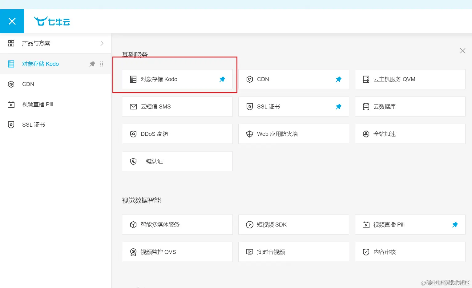Toggle the pin on 视频直播 Pili card
Image resolution: width=472 pixels, height=288 pixels.
pos(455,225)
